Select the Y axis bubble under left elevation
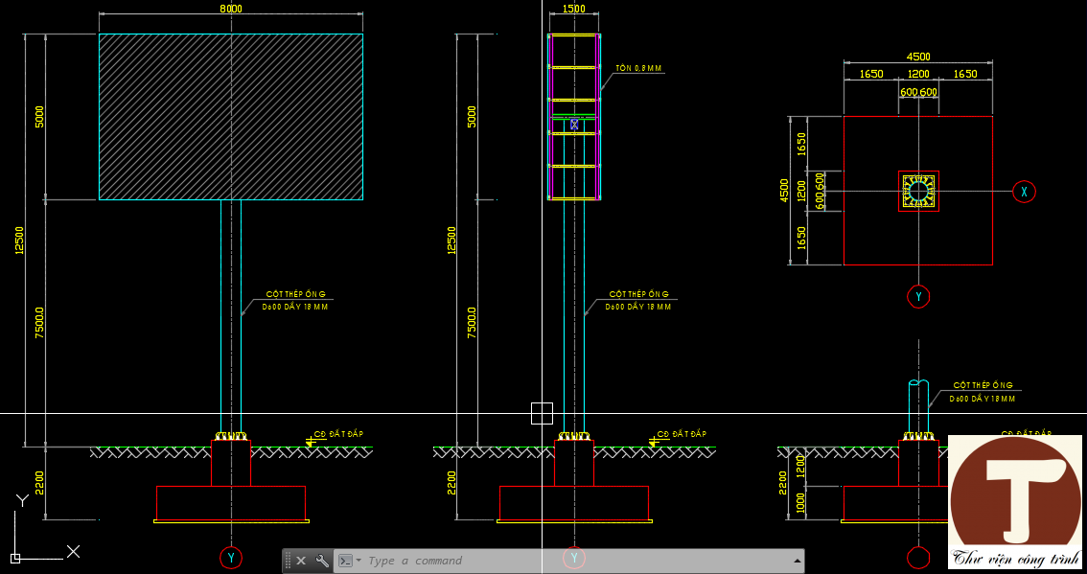Image resolution: width=1087 pixels, height=574 pixels. [230, 557]
